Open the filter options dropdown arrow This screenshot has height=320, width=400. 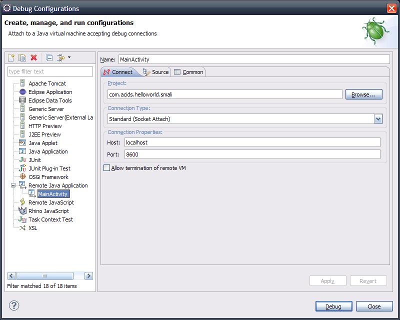tap(69, 57)
